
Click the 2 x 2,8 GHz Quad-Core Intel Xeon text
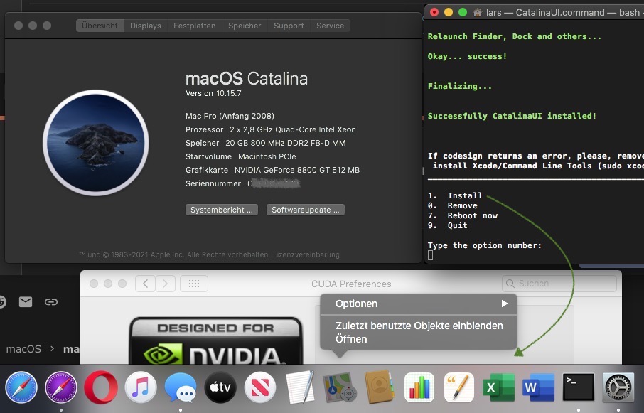tap(293, 129)
